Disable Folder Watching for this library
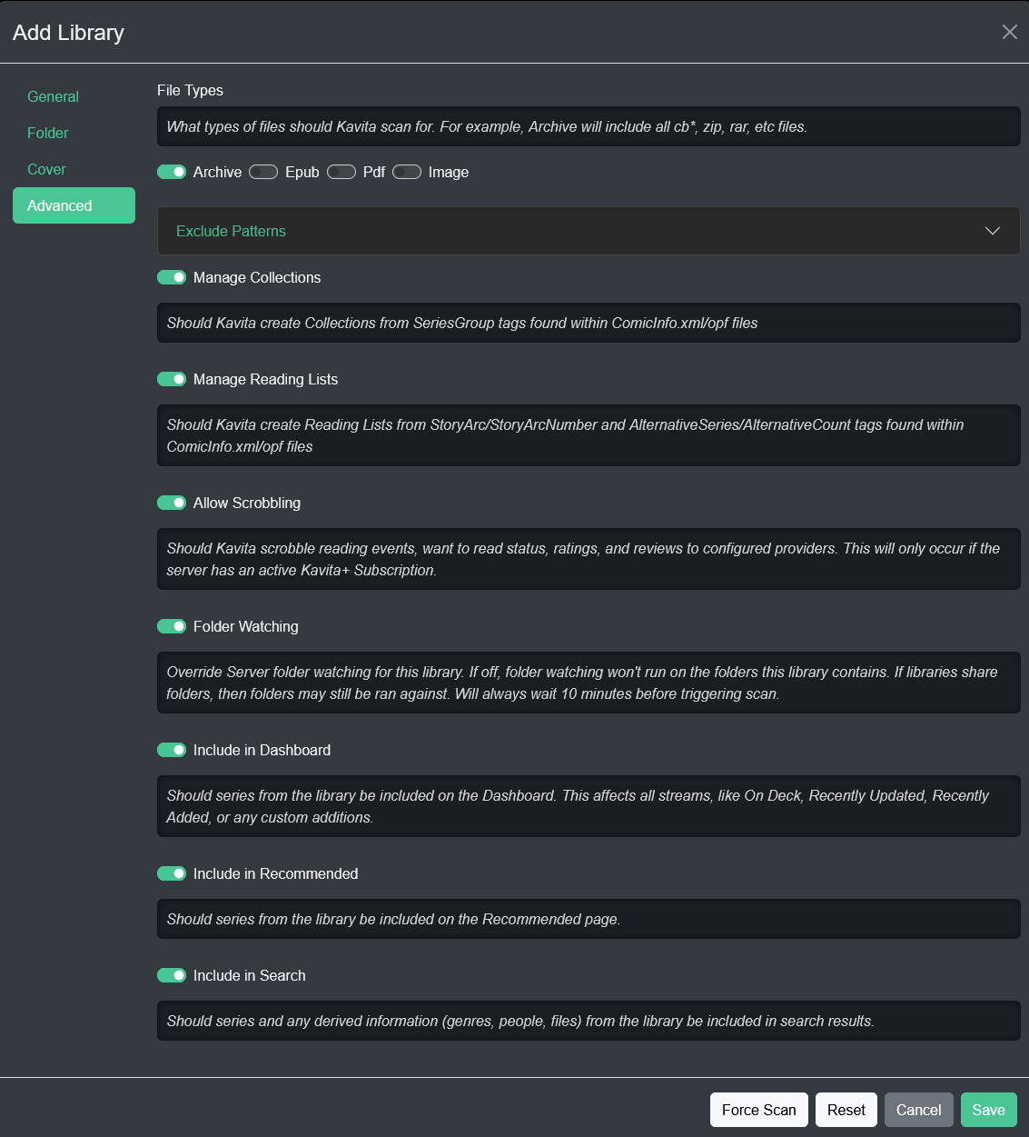 tap(172, 627)
